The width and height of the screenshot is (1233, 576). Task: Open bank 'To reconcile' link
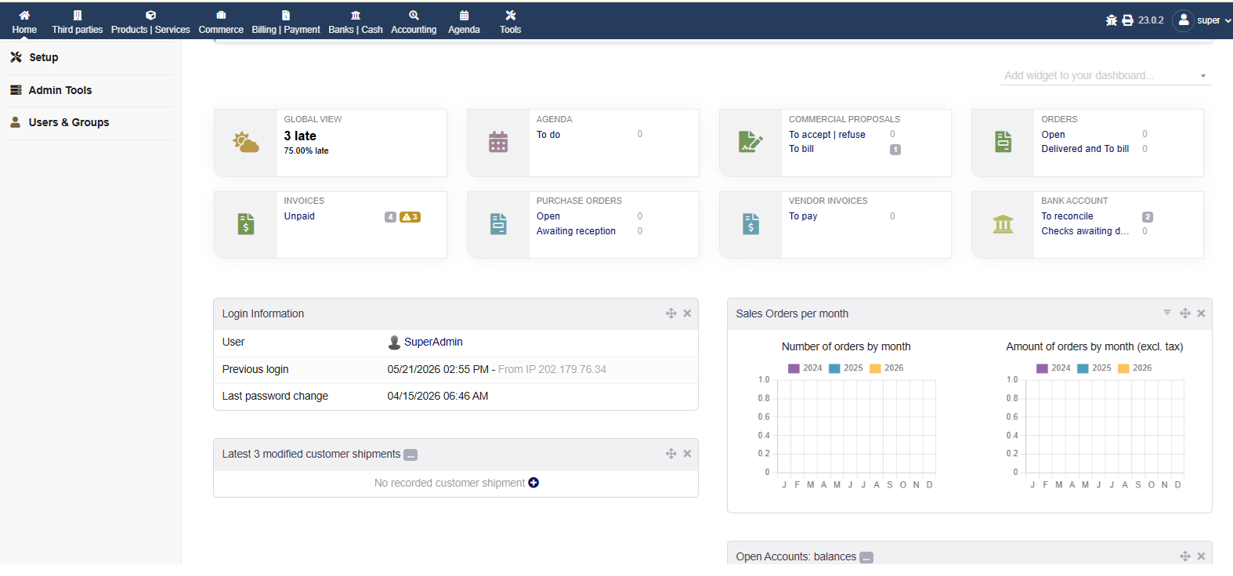(1067, 216)
